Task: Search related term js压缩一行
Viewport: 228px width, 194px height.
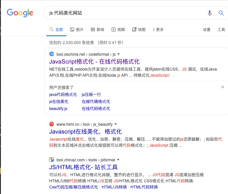Action: [91, 95]
